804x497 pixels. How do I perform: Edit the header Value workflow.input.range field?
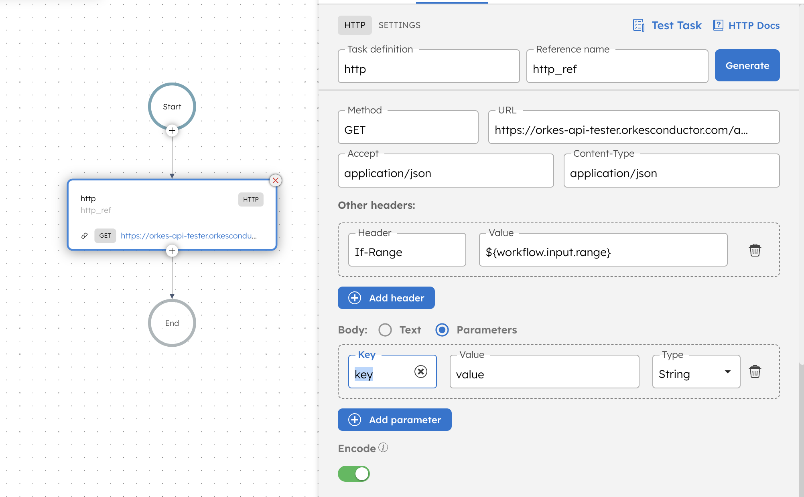click(x=603, y=250)
